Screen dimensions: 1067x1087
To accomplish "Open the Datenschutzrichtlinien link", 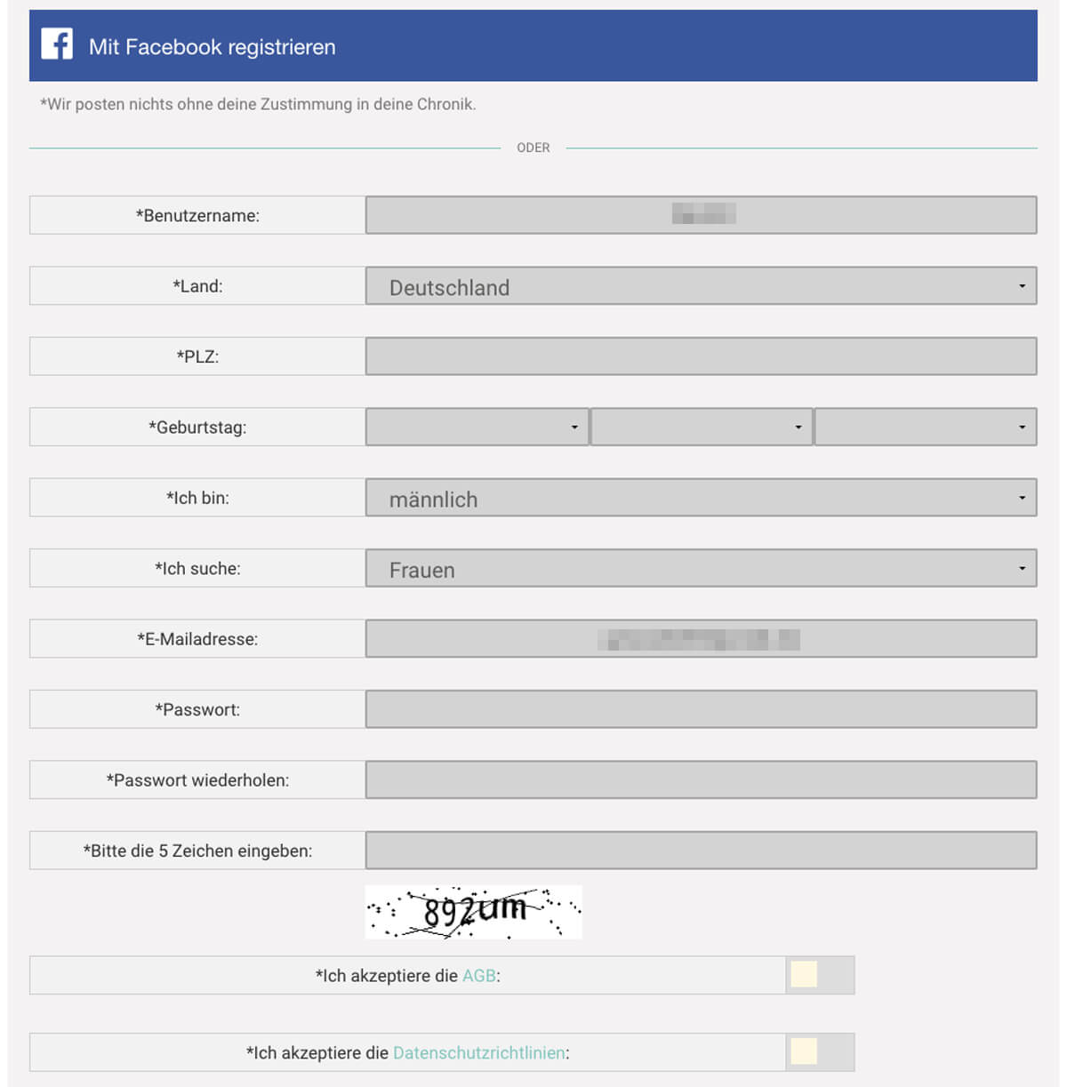I will [x=479, y=1052].
